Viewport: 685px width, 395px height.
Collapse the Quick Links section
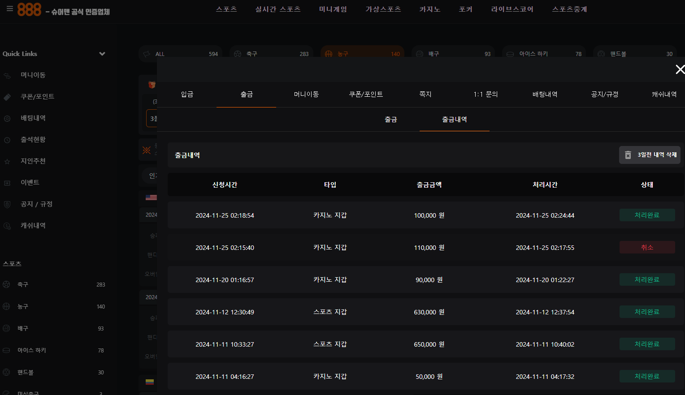point(102,54)
